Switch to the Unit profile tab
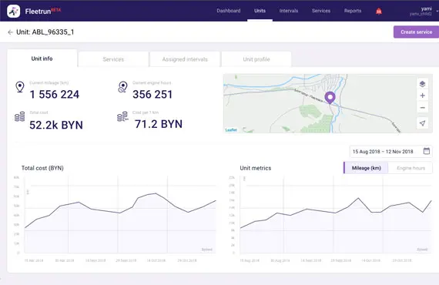Screen dimensions: 439x285 click(x=256, y=59)
